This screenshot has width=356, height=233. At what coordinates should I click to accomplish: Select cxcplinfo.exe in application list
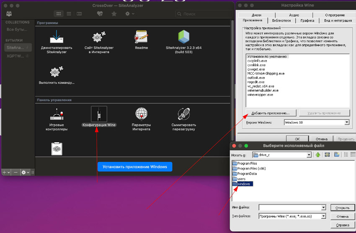[x=257, y=61]
